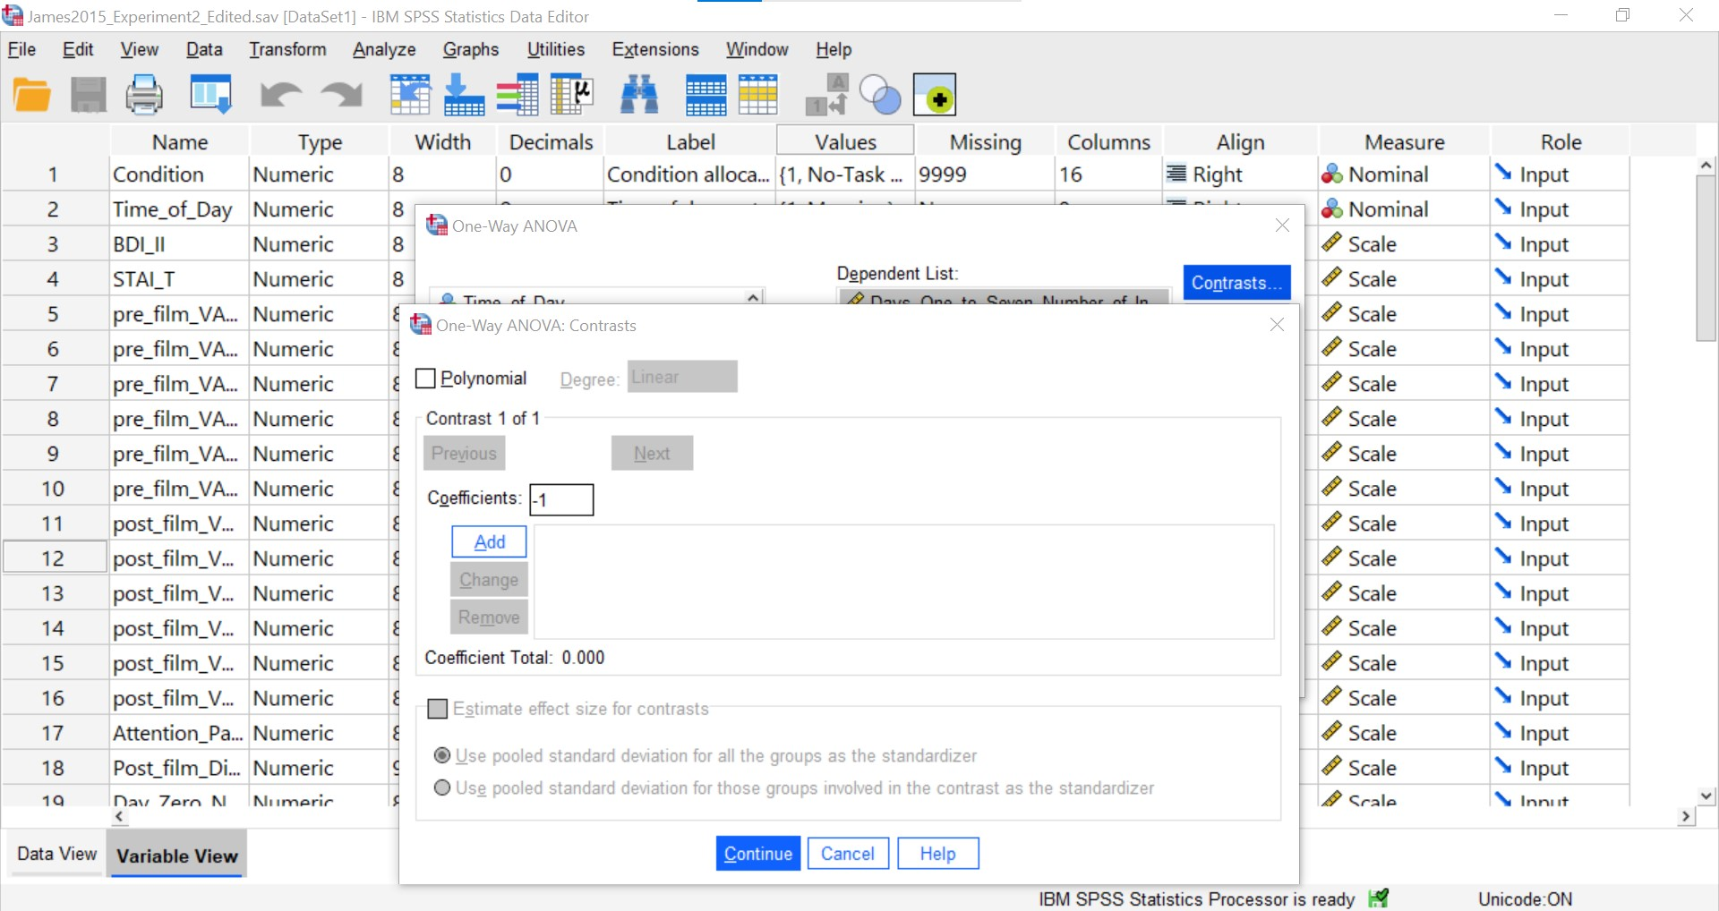Viewport: 1719px width, 911px height.
Task: Select the Measure column header
Action: (x=1404, y=141)
